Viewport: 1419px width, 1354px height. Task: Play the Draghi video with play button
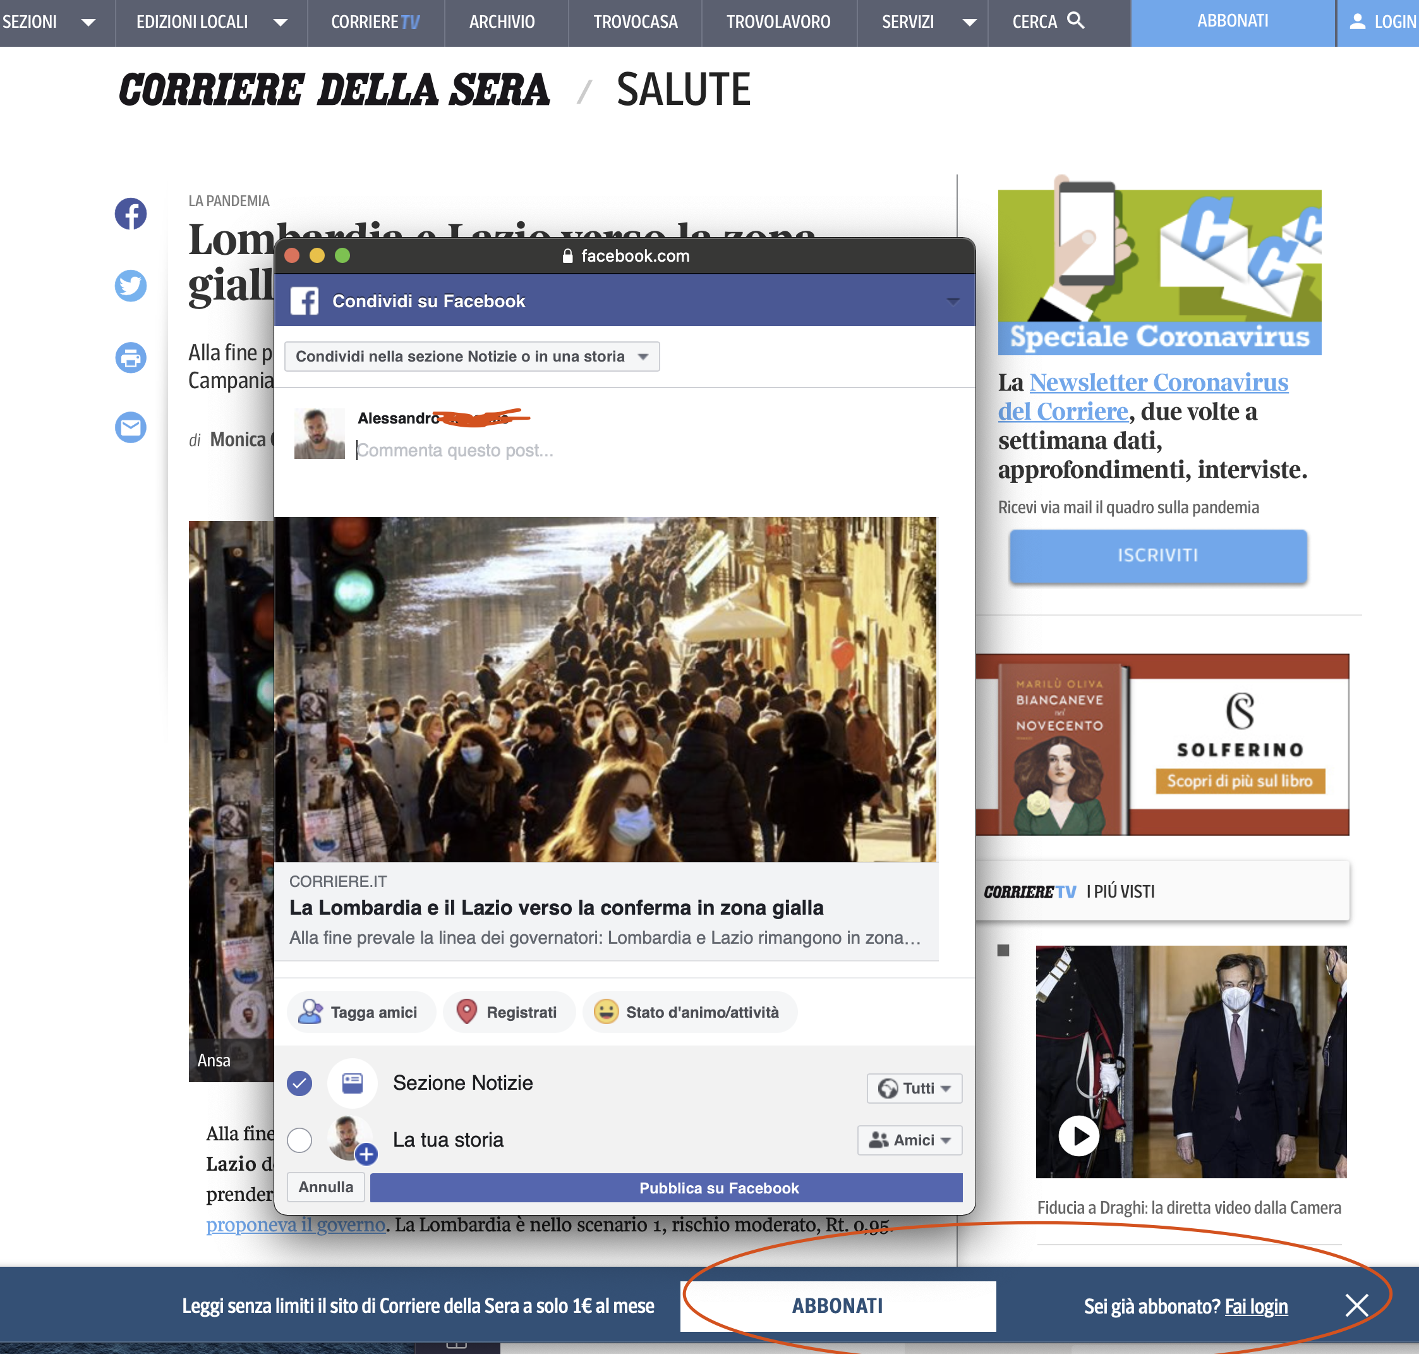coord(1078,1136)
